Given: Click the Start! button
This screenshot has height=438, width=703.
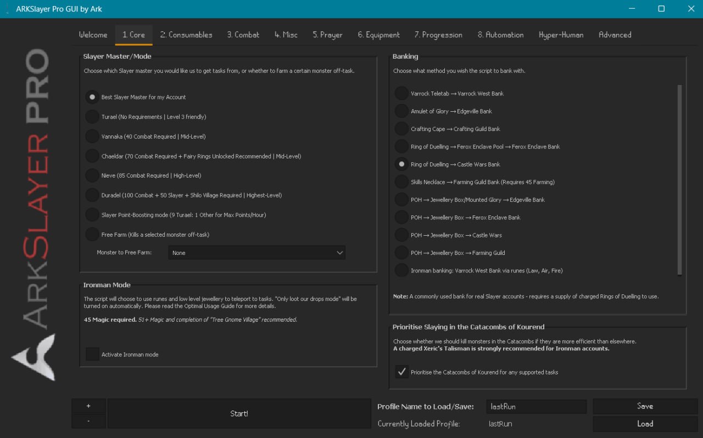Looking at the screenshot, I should tap(239, 413).
